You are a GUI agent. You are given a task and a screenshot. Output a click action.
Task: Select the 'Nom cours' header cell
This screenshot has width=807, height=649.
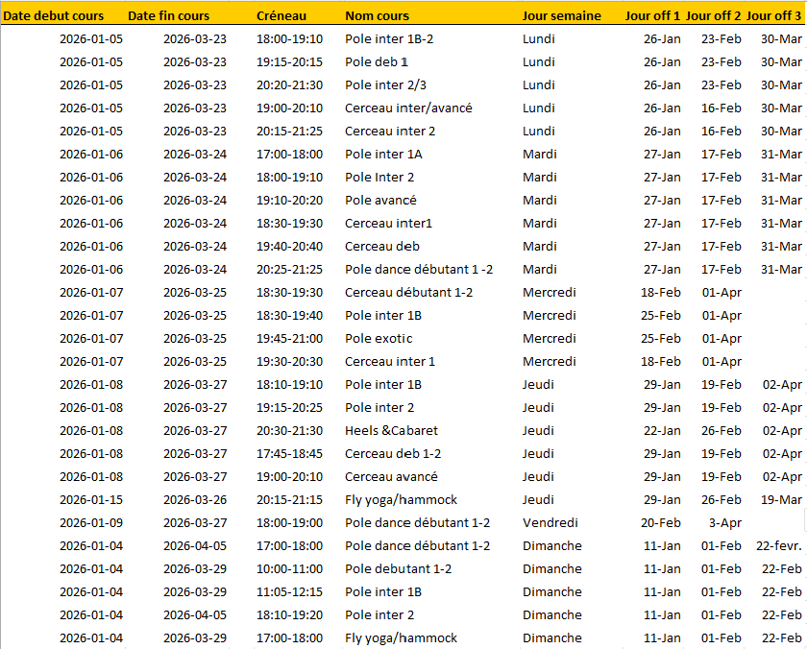(x=377, y=15)
